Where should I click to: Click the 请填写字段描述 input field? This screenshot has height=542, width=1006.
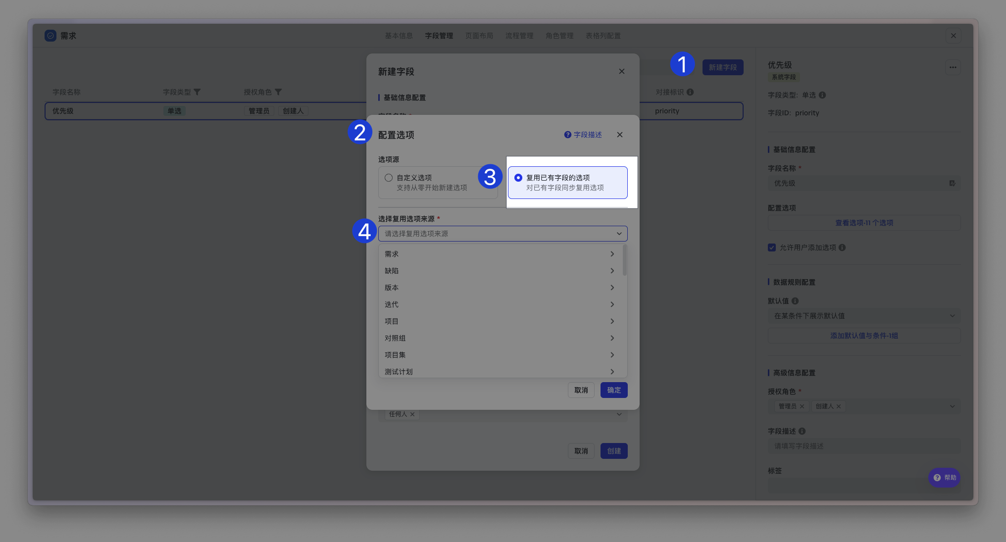click(x=864, y=446)
